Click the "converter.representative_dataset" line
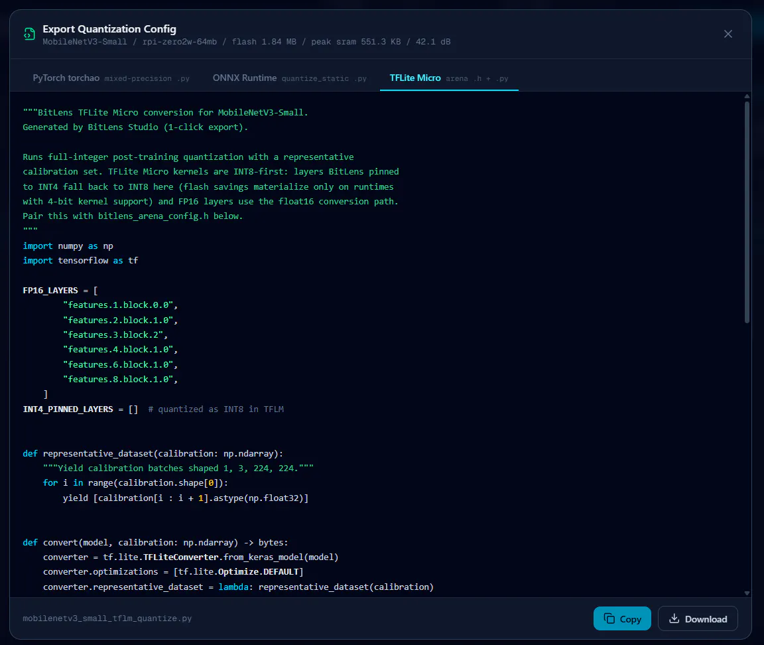Image resolution: width=764 pixels, height=645 pixels. click(238, 587)
